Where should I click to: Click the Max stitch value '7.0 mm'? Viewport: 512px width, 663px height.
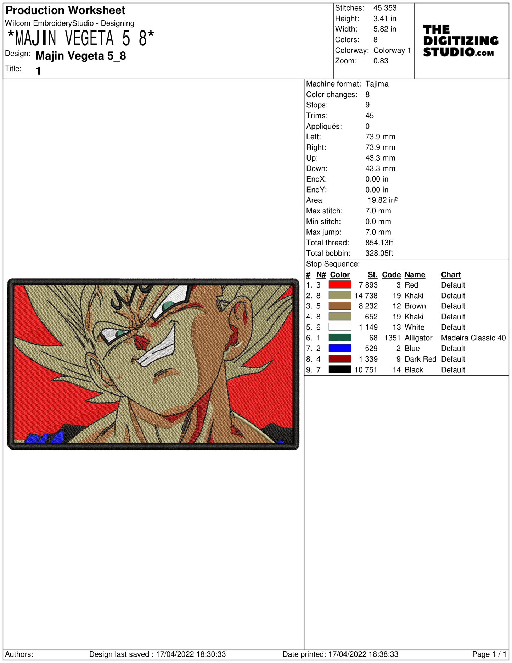pyautogui.click(x=378, y=211)
